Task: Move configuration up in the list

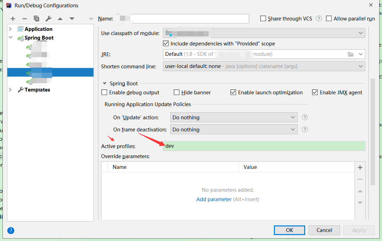Action: [60, 19]
